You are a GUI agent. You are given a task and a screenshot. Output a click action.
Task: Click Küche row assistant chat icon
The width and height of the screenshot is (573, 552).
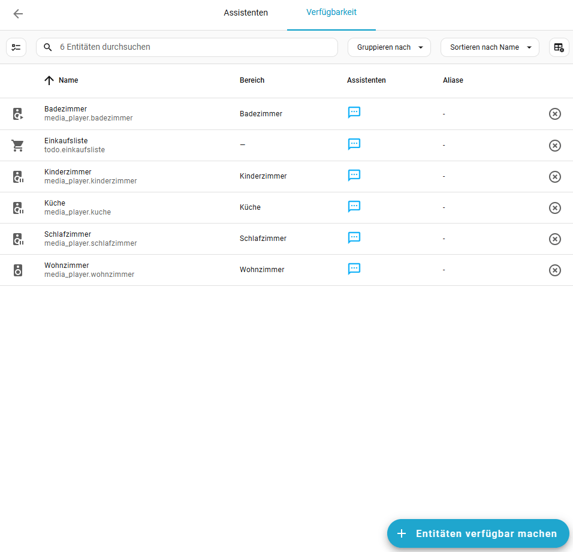(x=354, y=206)
